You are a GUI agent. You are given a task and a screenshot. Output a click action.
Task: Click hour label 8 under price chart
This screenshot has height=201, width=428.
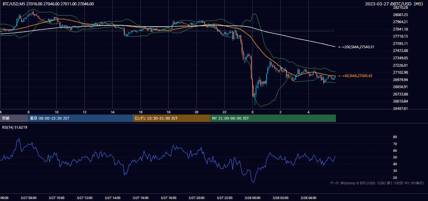click(28, 112)
